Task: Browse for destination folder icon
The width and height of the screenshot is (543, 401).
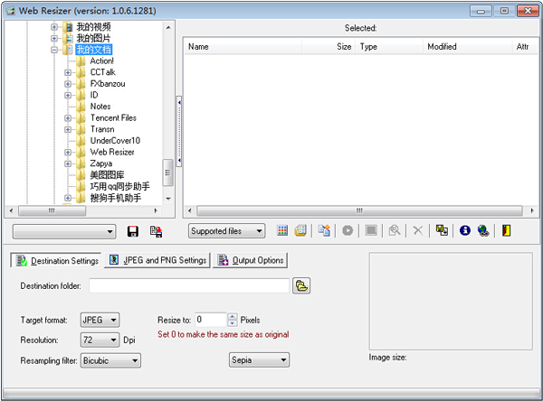Action: (302, 285)
